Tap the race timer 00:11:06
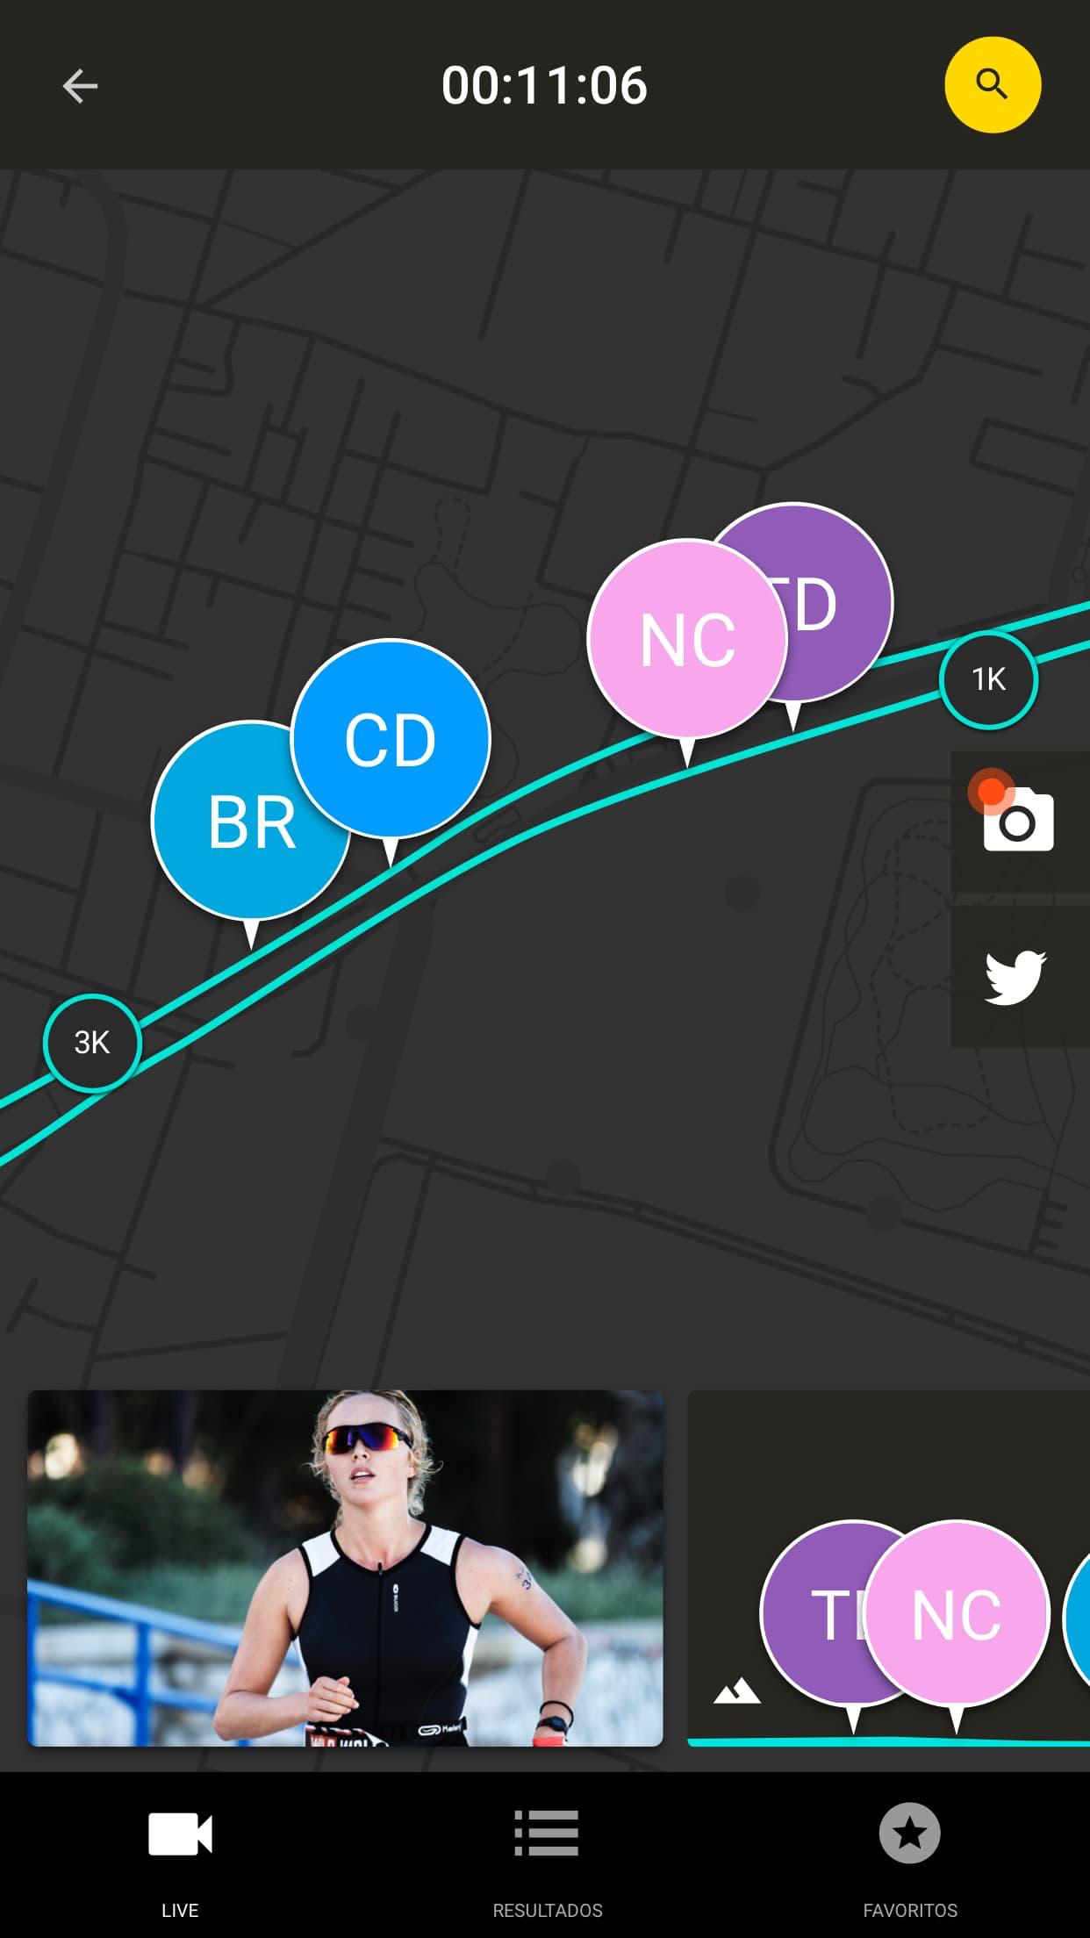 coord(544,85)
